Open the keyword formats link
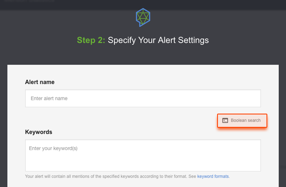Image resolution: width=286 pixels, height=187 pixels. point(213,177)
